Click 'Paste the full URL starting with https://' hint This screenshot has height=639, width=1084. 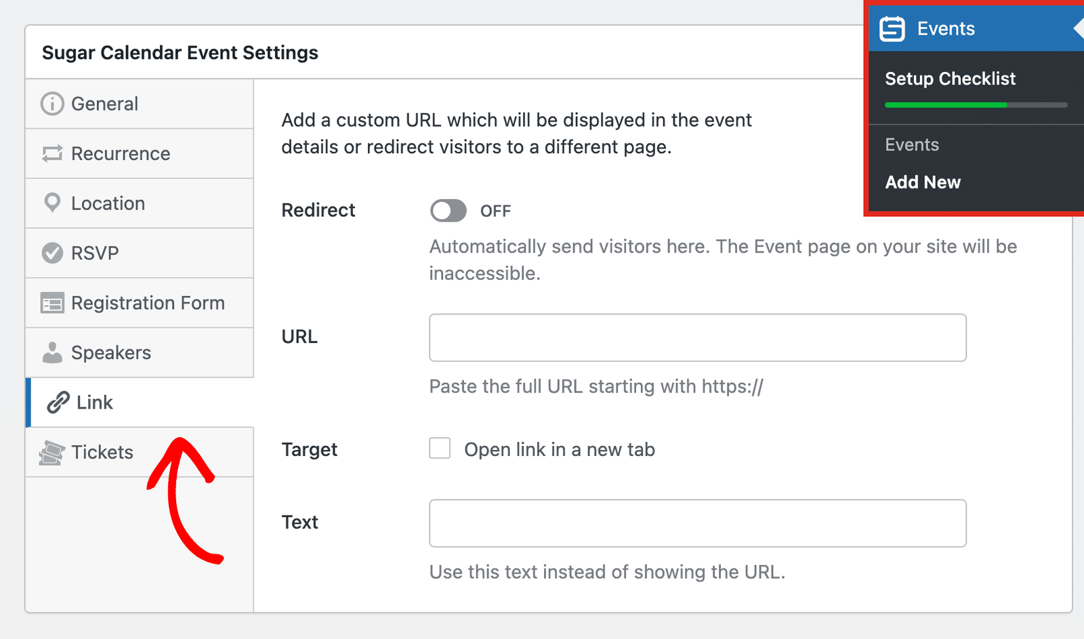pyautogui.click(x=596, y=387)
